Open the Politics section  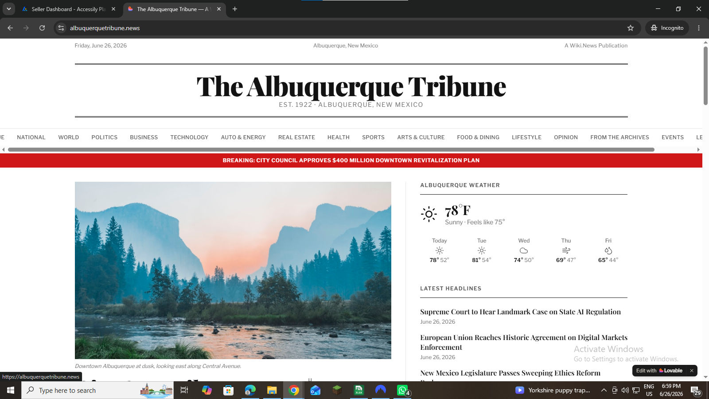105,137
